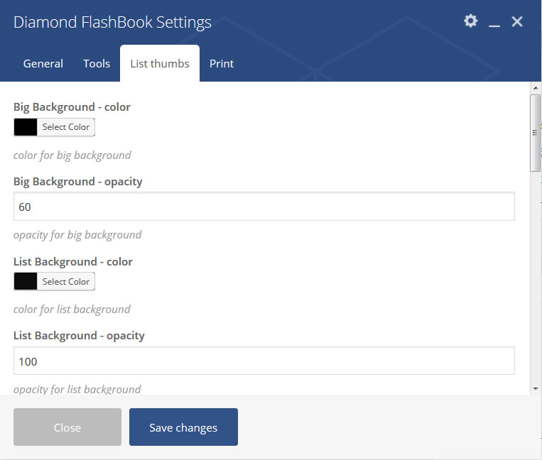Click the 'List Background - color' label
Image resolution: width=542 pixels, height=460 pixels.
(73, 262)
